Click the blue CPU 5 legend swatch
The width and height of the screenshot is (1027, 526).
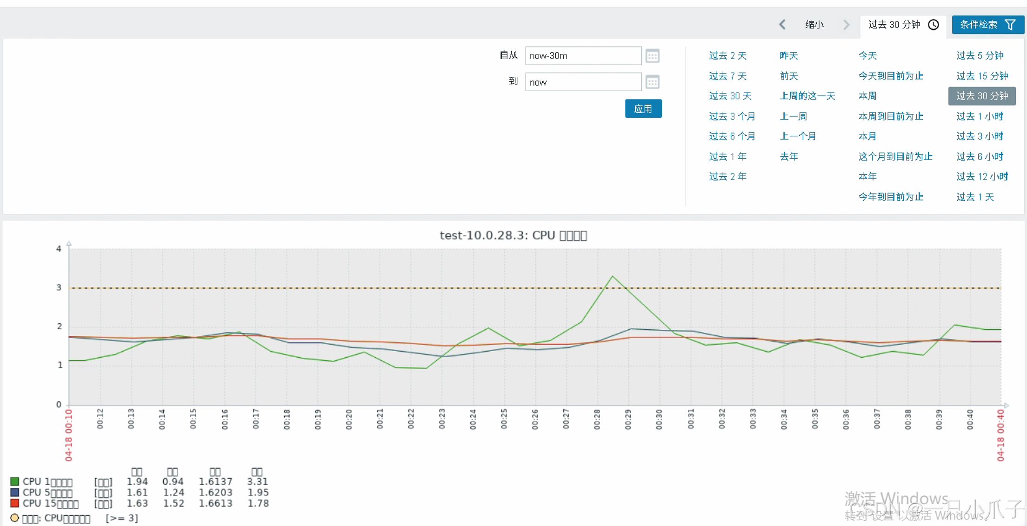point(14,492)
